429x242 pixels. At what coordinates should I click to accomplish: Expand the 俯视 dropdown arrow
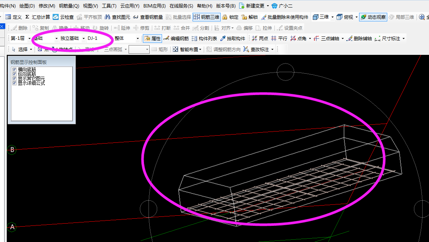[x=356, y=17]
